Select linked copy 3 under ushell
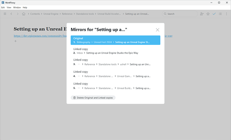 (115, 62)
